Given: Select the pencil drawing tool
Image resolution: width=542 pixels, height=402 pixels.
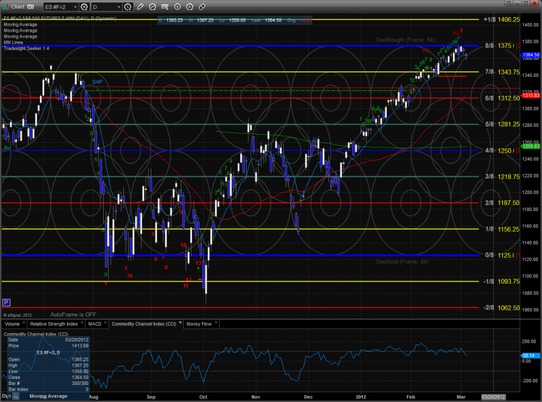Looking at the screenshot, I should click(x=142, y=7).
